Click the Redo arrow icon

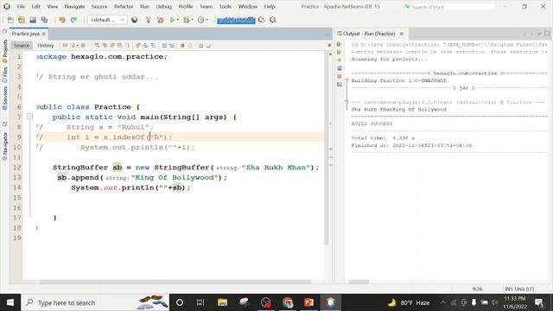coord(73,20)
